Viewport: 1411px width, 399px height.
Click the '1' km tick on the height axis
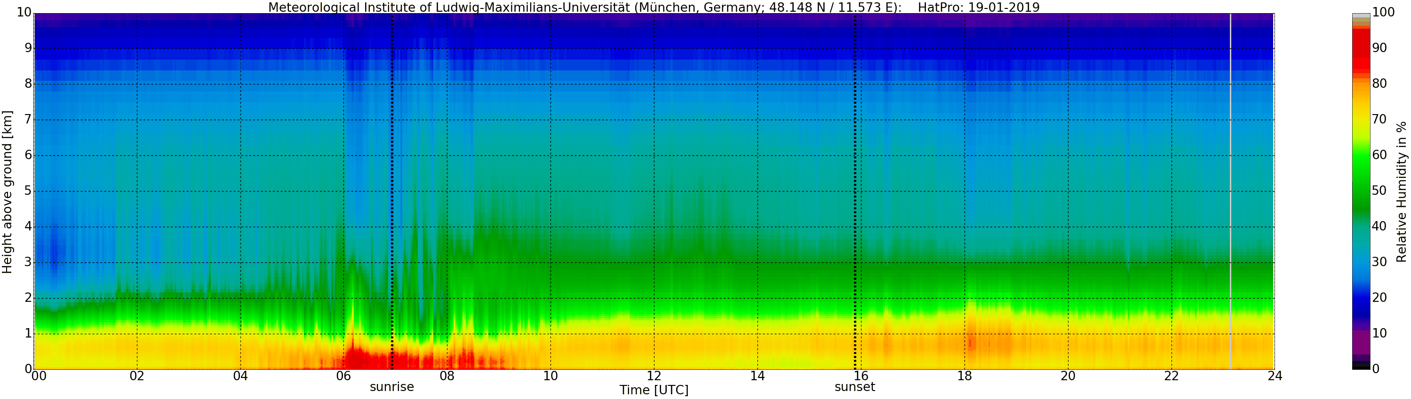coord(29,333)
